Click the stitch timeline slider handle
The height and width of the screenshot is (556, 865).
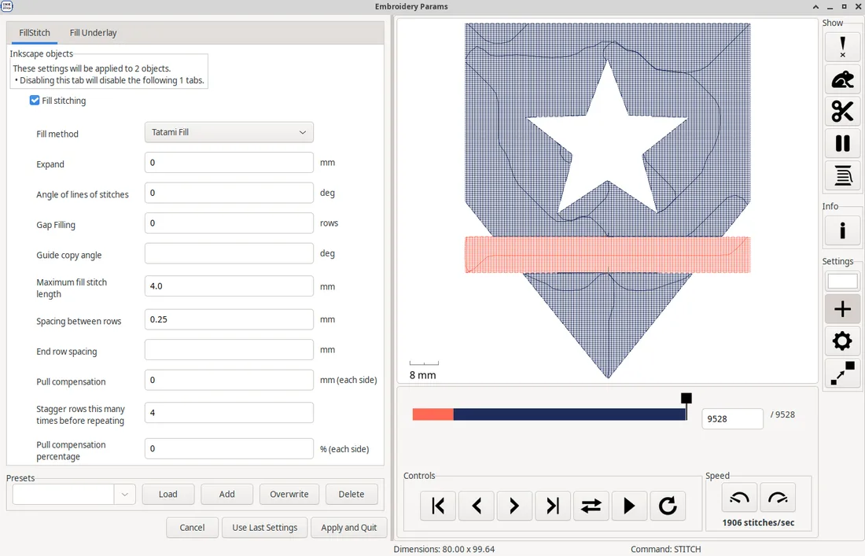[x=686, y=399]
